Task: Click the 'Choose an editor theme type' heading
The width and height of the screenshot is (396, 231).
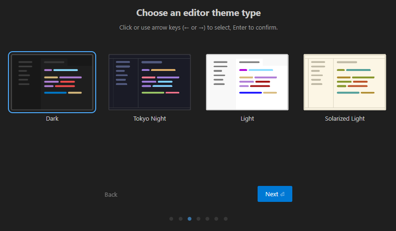Action: coord(198,13)
